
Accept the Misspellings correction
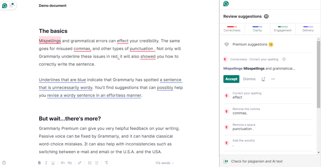tap(231, 79)
